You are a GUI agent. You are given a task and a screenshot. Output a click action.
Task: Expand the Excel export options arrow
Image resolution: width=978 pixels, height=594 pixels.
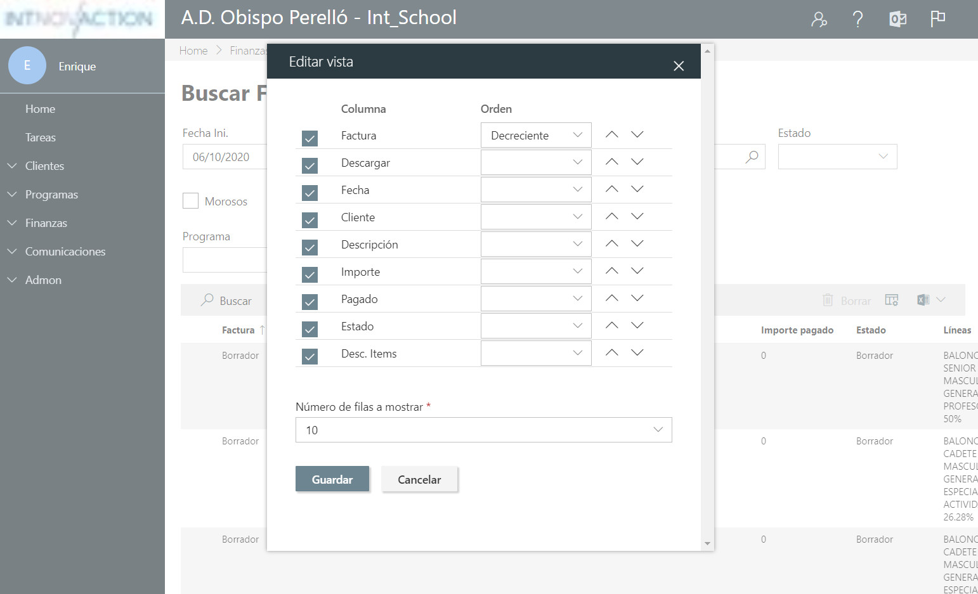tap(941, 300)
